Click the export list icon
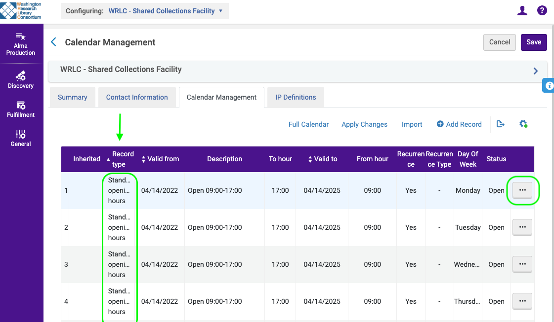Viewport: 554px width, 322px height. 500,124
